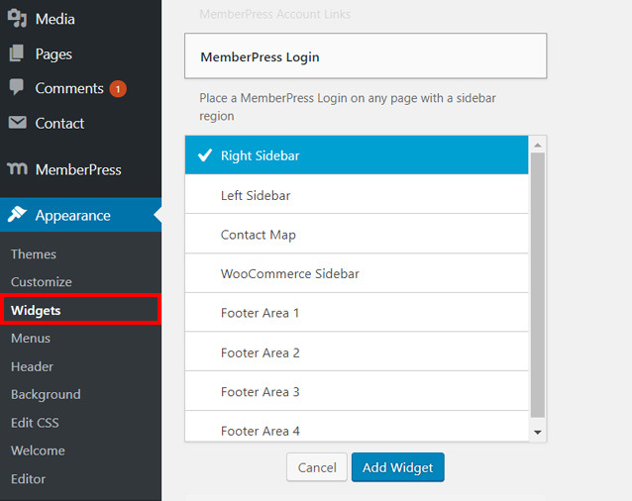Click the MemberPress logo icon
The width and height of the screenshot is (632, 501).
pos(17,169)
